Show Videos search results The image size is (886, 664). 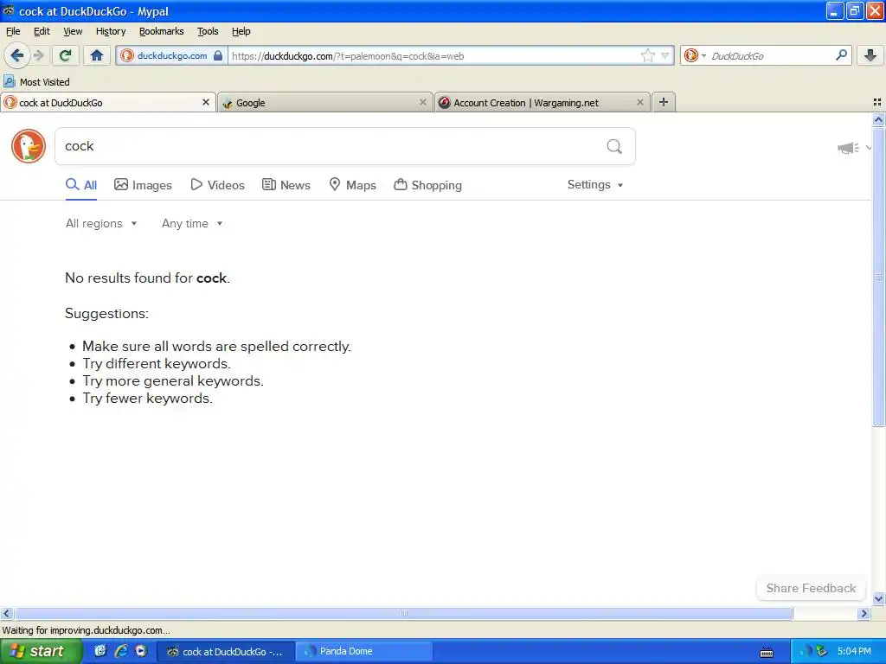(217, 185)
